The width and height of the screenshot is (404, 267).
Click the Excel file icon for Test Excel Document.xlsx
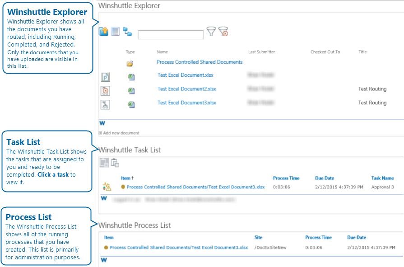tap(131, 77)
